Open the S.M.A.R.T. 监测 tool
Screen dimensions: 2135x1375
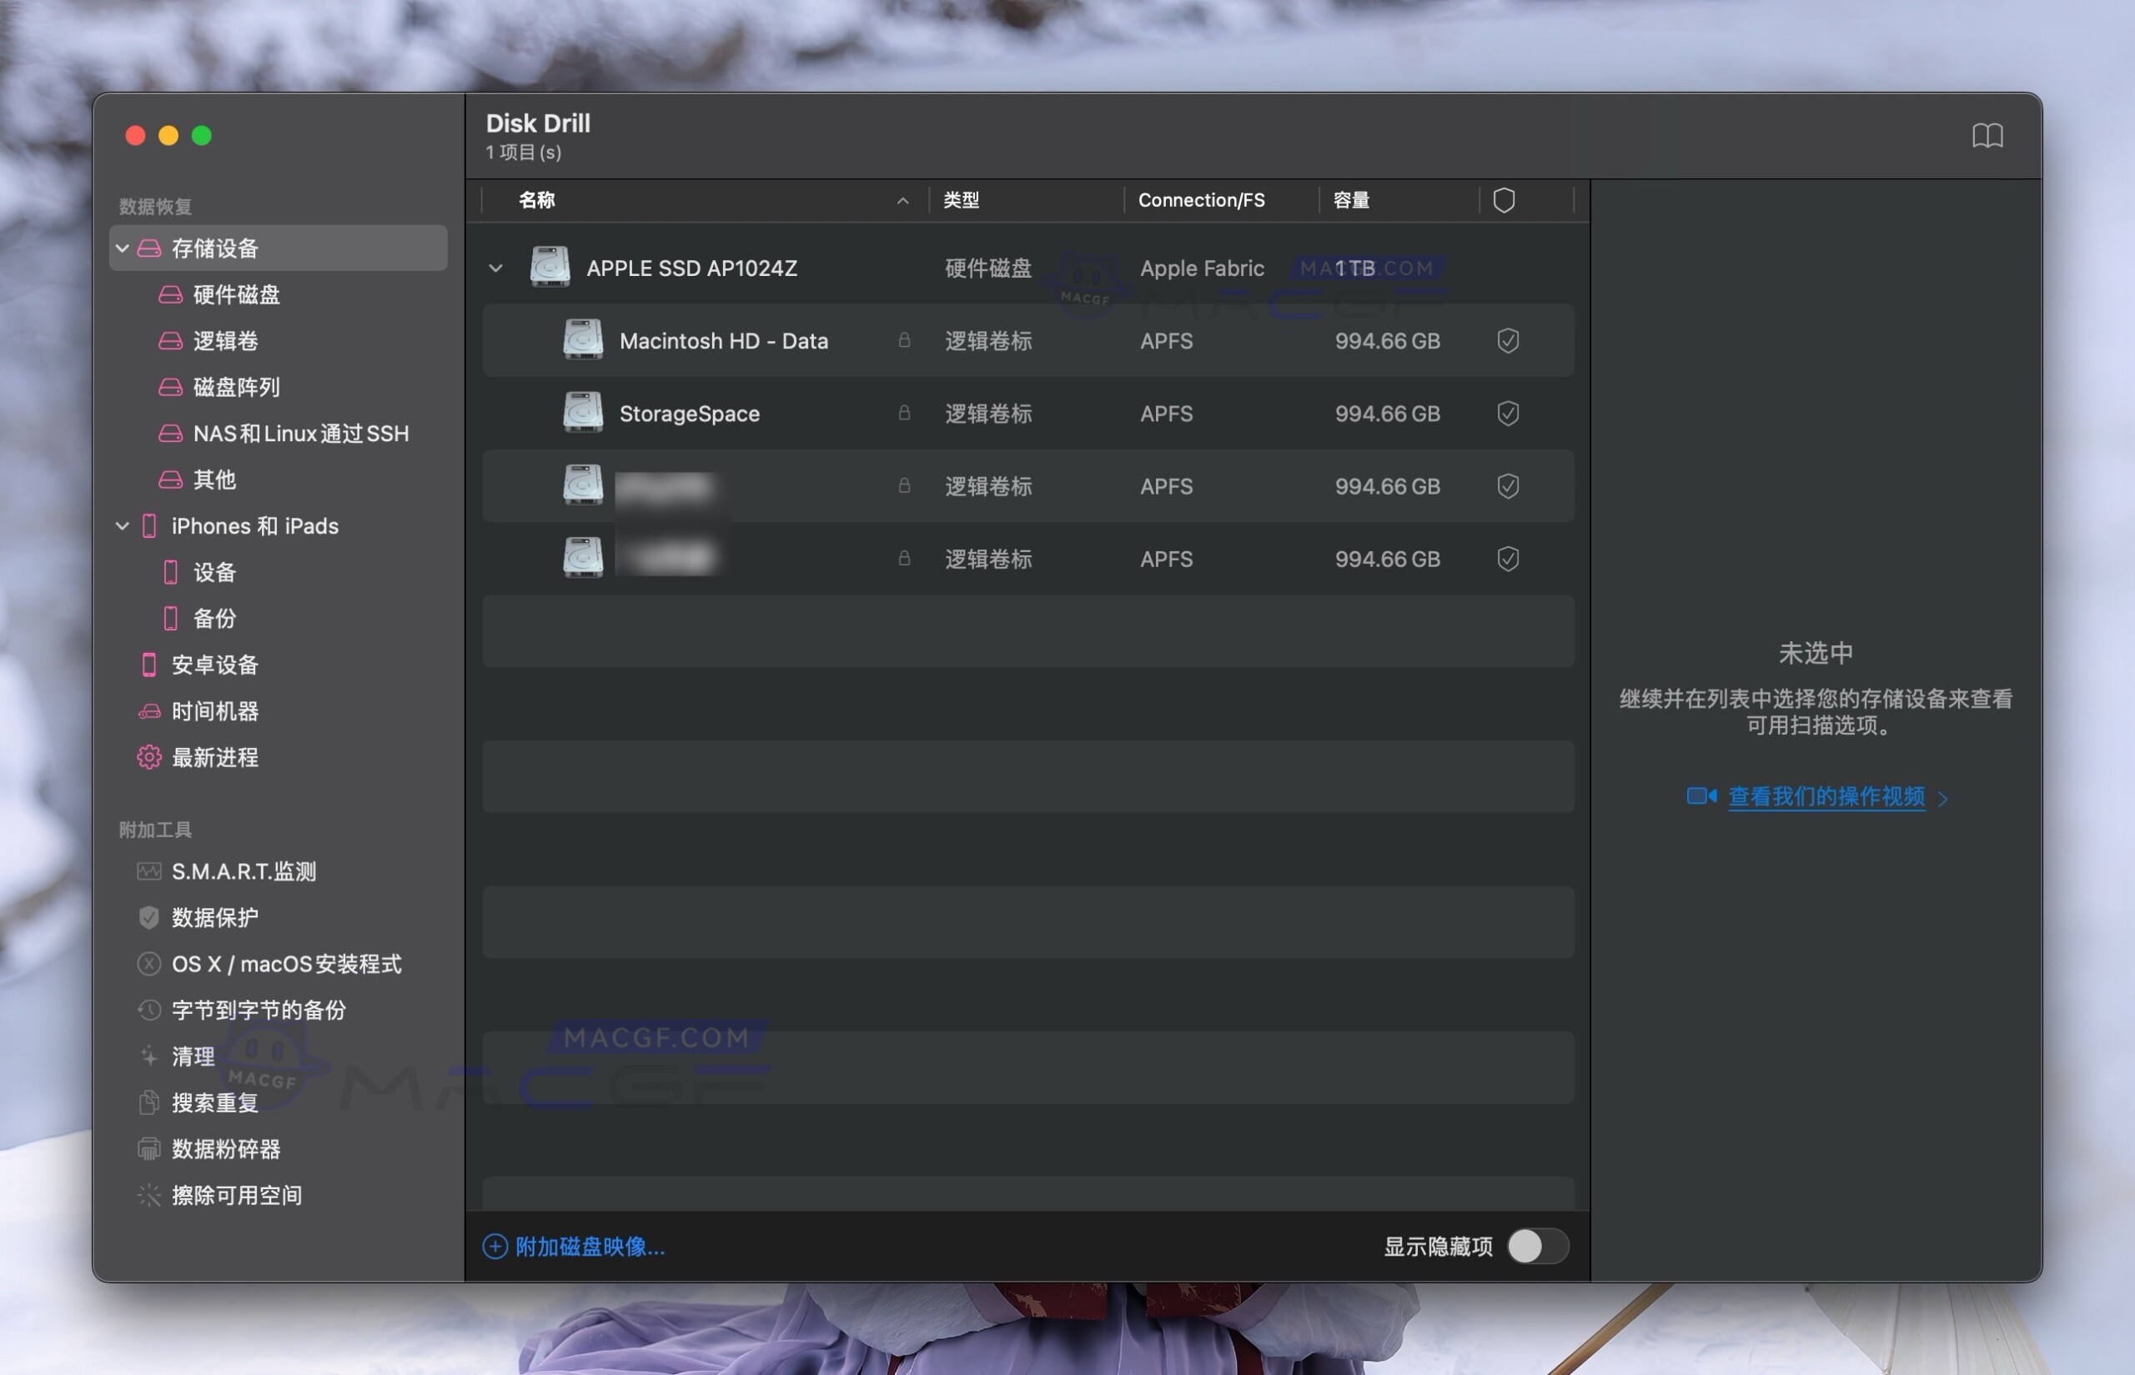(x=244, y=871)
